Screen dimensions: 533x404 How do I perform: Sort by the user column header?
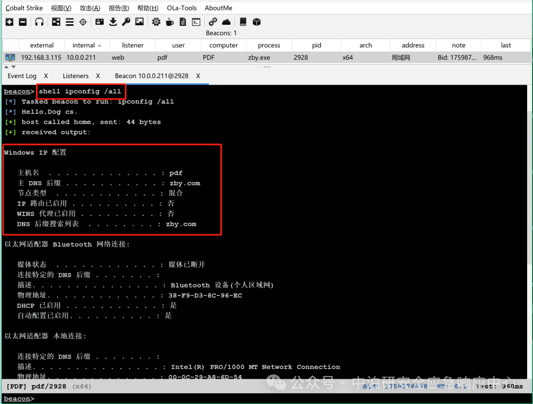pos(178,45)
